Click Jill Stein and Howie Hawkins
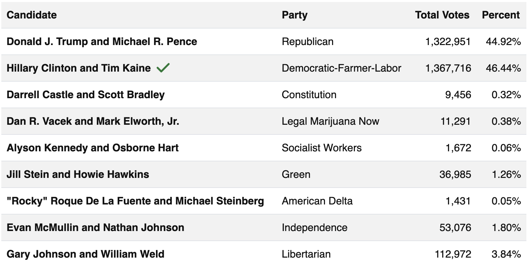This screenshot has width=529, height=267. (78, 174)
